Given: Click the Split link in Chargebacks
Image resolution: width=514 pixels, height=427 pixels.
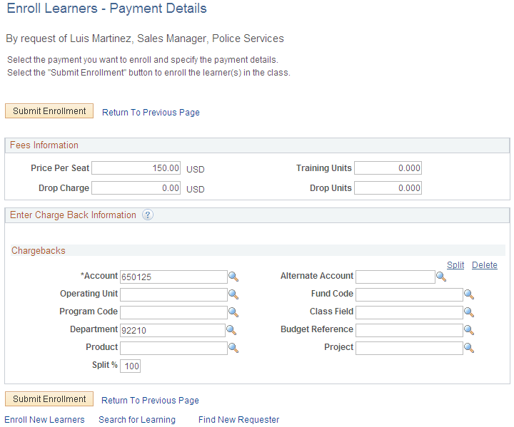Looking at the screenshot, I should click(x=455, y=265).
